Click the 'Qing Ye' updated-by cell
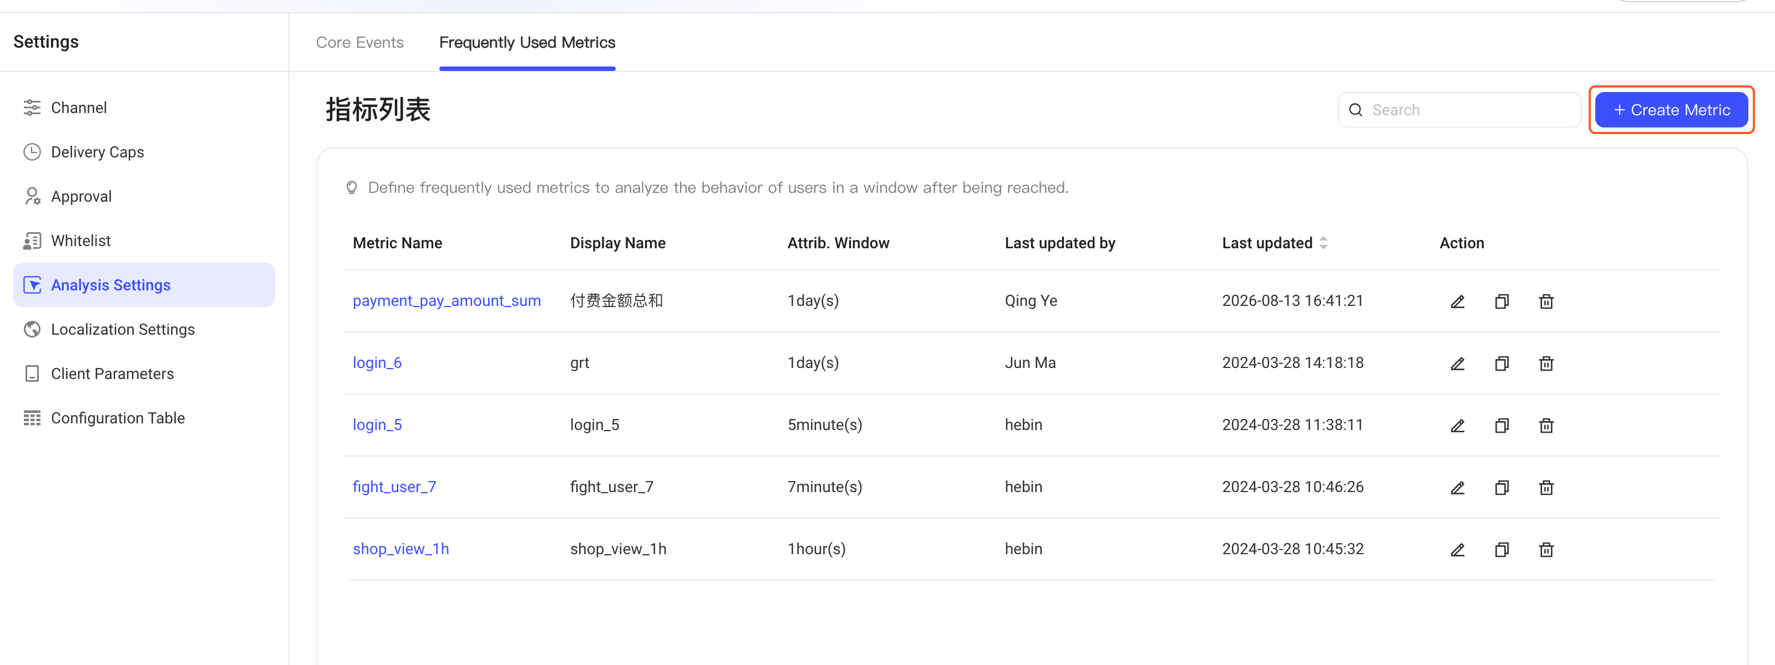The height and width of the screenshot is (665, 1775). tap(1031, 301)
